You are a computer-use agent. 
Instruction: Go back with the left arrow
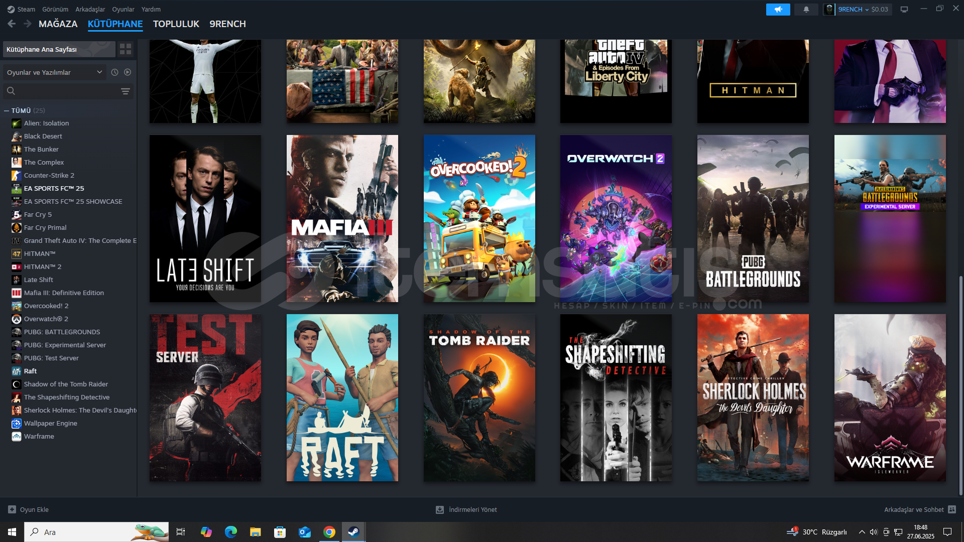coord(12,24)
